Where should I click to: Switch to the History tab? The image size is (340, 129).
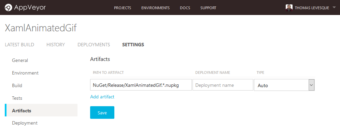point(56,45)
